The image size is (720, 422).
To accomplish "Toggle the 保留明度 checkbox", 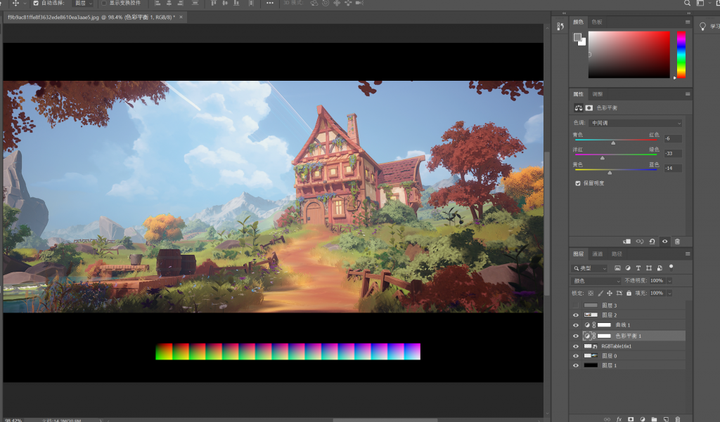I will pyautogui.click(x=578, y=183).
